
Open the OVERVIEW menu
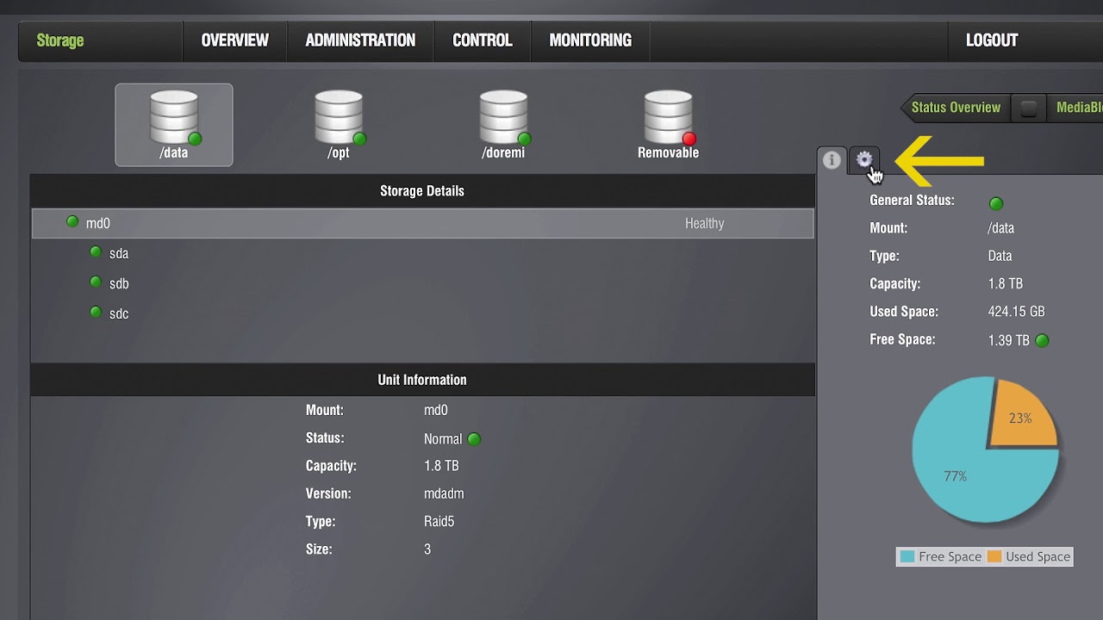tap(234, 40)
